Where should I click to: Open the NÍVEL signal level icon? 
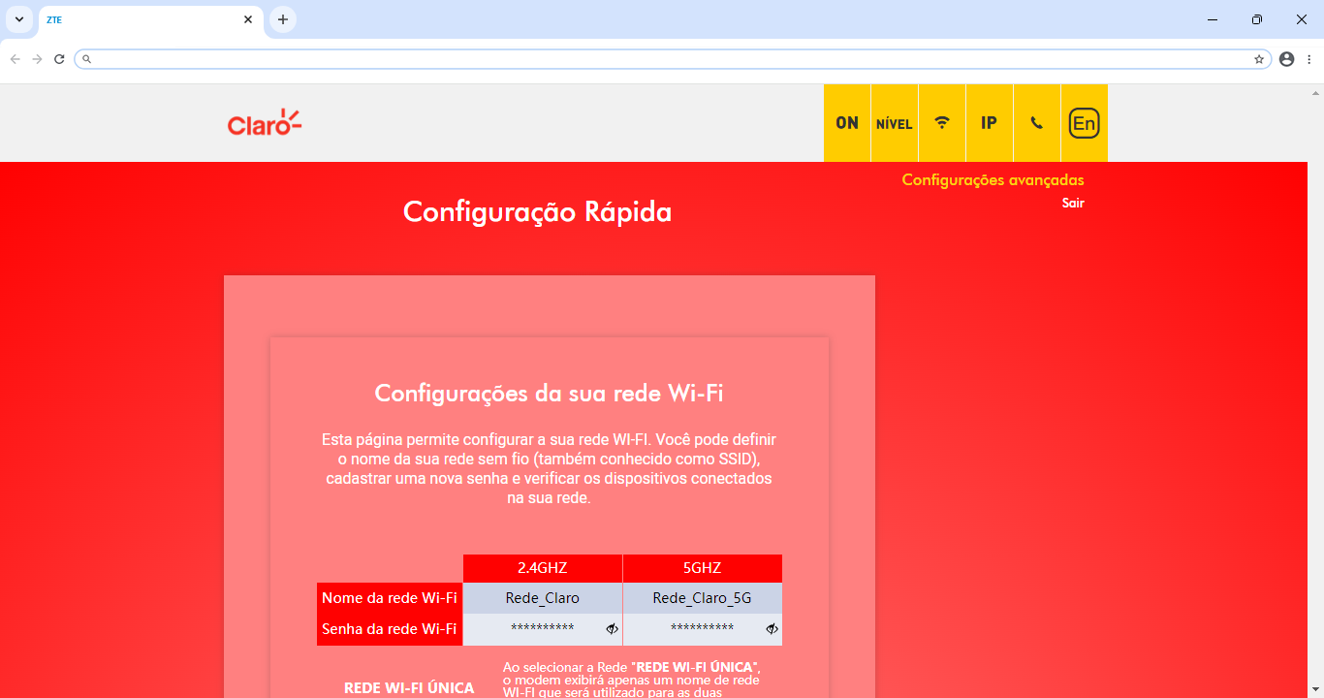895,123
